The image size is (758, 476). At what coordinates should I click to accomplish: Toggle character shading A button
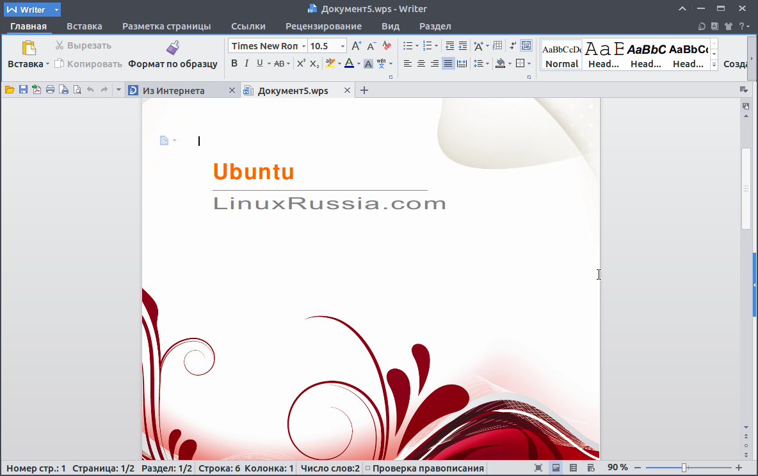click(368, 63)
